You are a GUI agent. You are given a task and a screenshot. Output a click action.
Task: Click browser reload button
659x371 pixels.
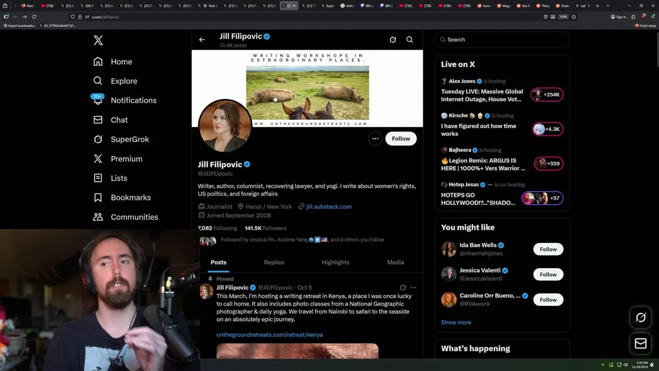[x=34, y=17]
